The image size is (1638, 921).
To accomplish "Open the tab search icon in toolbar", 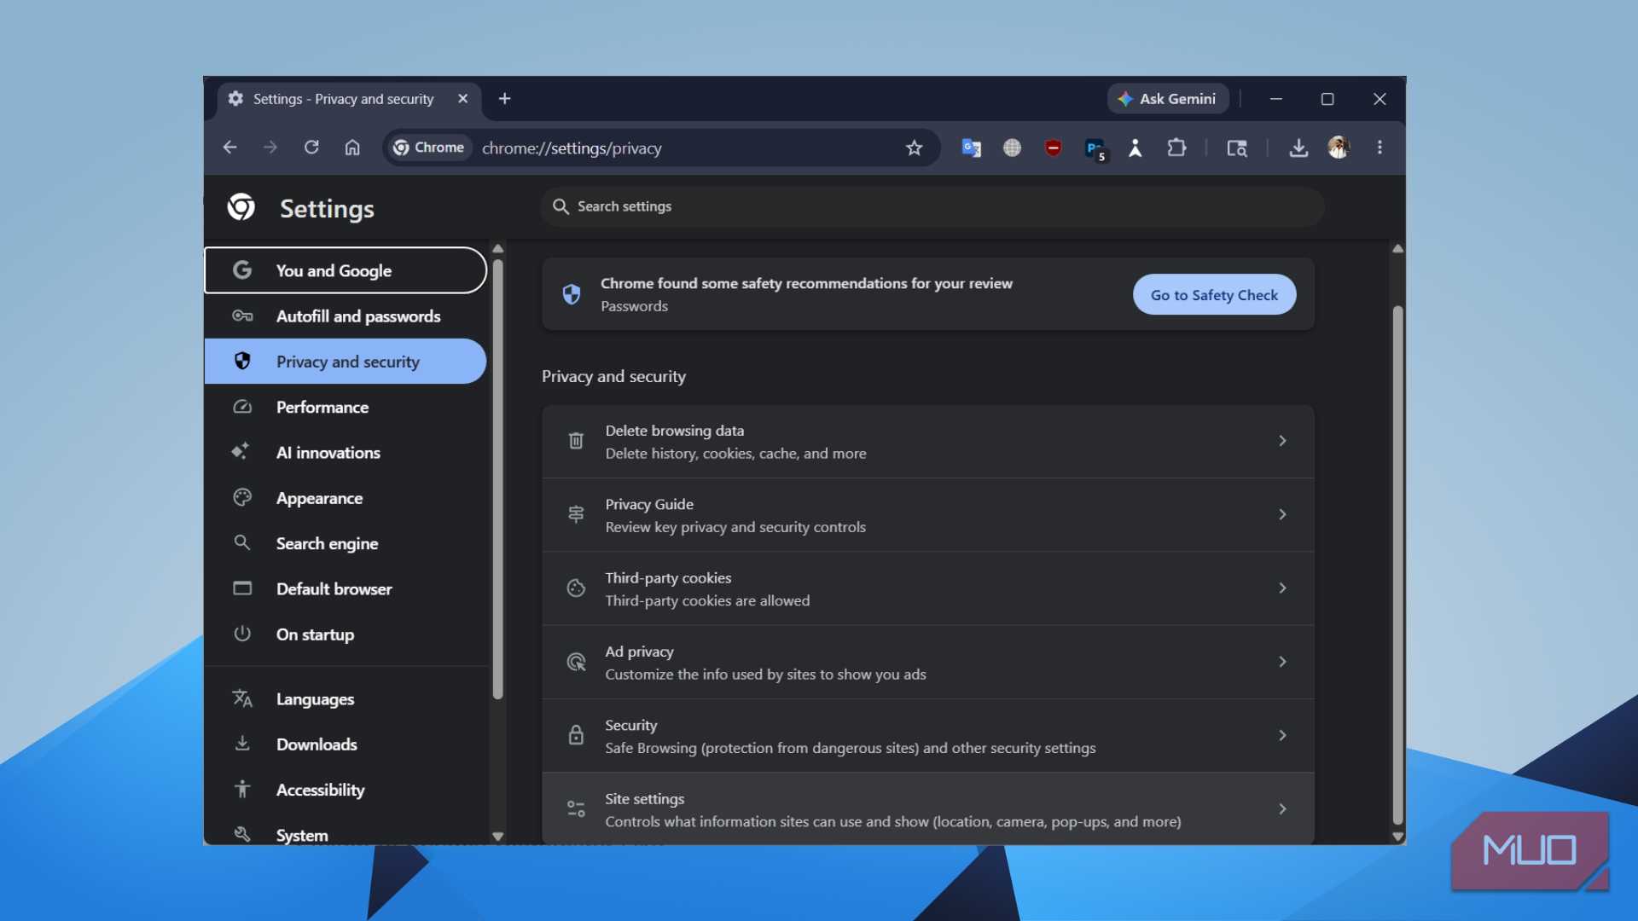I will click(x=1237, y=148).
